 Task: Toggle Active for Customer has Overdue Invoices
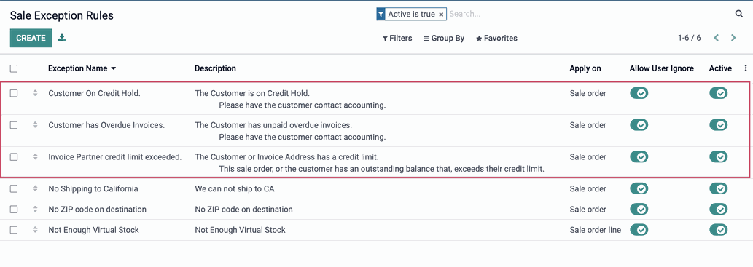coord(719,125)
